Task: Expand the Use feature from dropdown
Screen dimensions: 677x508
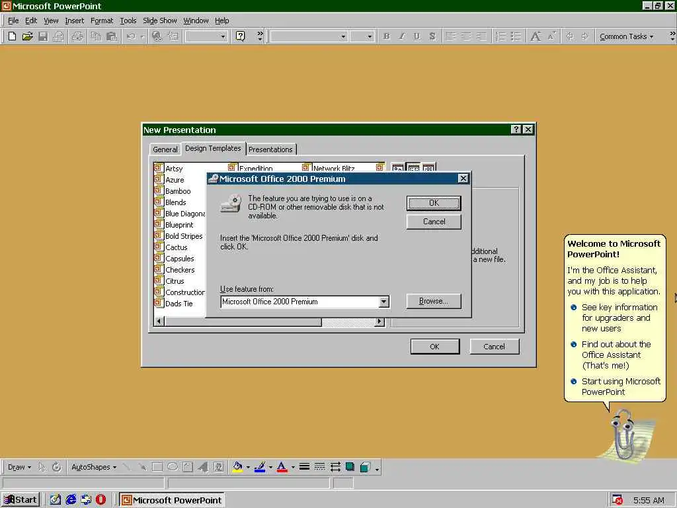Action: click(384, 302)
